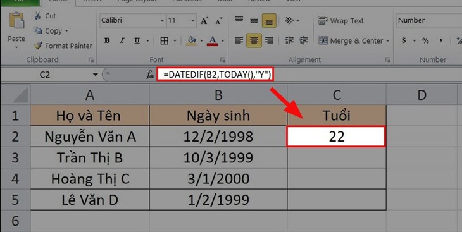
Task: Click Merge & Center
Action: 351,40
